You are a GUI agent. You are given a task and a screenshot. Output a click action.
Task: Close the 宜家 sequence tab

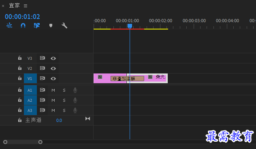[x=3, y=6]
